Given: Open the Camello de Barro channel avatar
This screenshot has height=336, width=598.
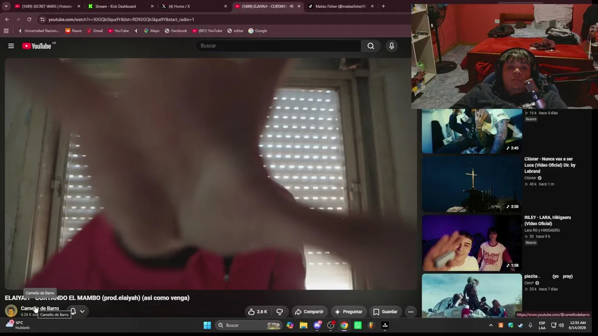Looking at the screenshot, I should (x=11, y=311).
